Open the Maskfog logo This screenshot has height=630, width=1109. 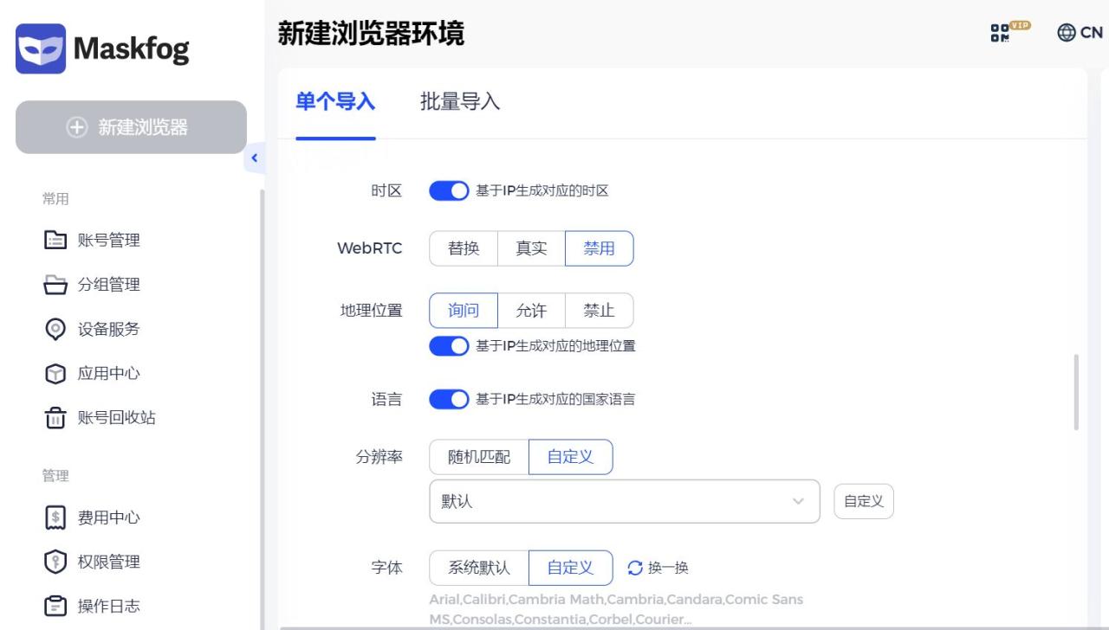pyautogui.click(x=102, y=48)
